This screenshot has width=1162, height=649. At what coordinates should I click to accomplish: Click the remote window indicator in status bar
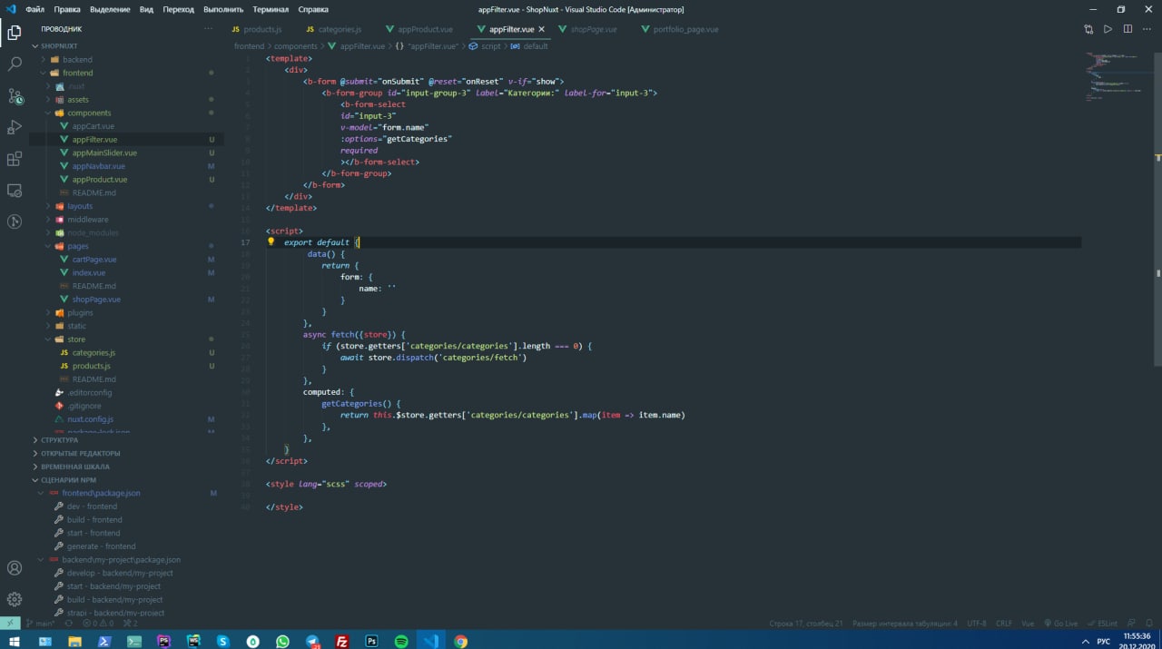(10, 624)
